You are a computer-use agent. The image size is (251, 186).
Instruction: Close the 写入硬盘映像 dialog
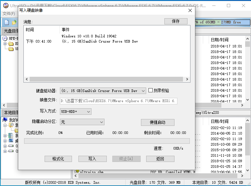click(190, 10)
